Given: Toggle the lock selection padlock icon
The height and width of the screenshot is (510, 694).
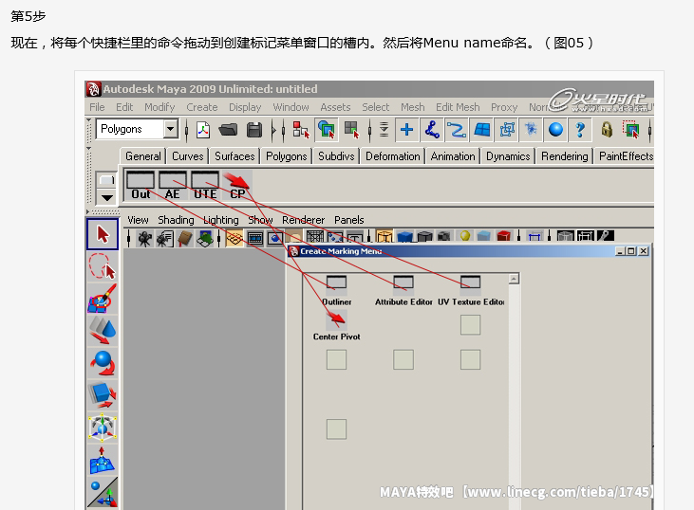Looking at the screenshot, I should (x=607, y=130).
